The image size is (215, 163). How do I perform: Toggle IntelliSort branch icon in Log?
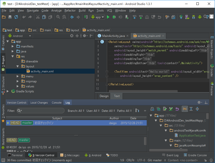137,111
